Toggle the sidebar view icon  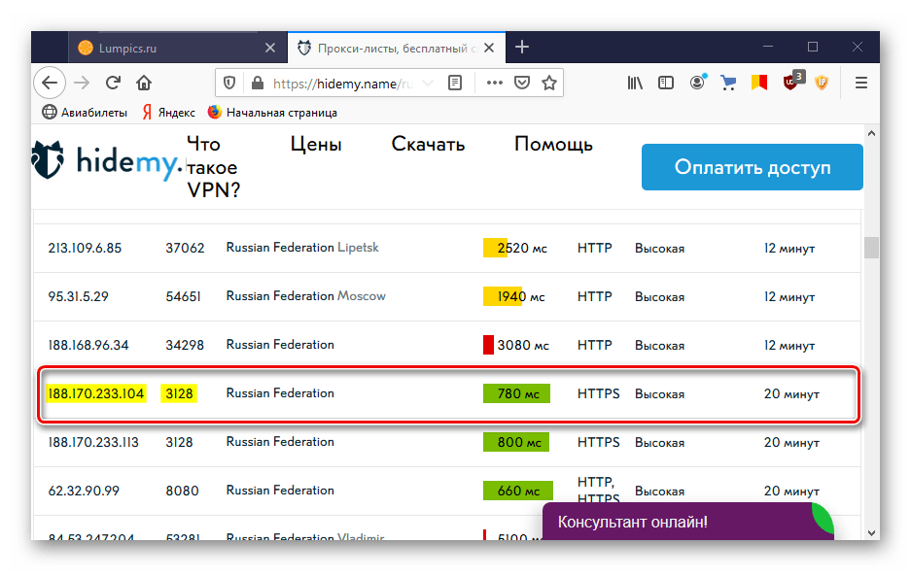click(x=666, y=84)
